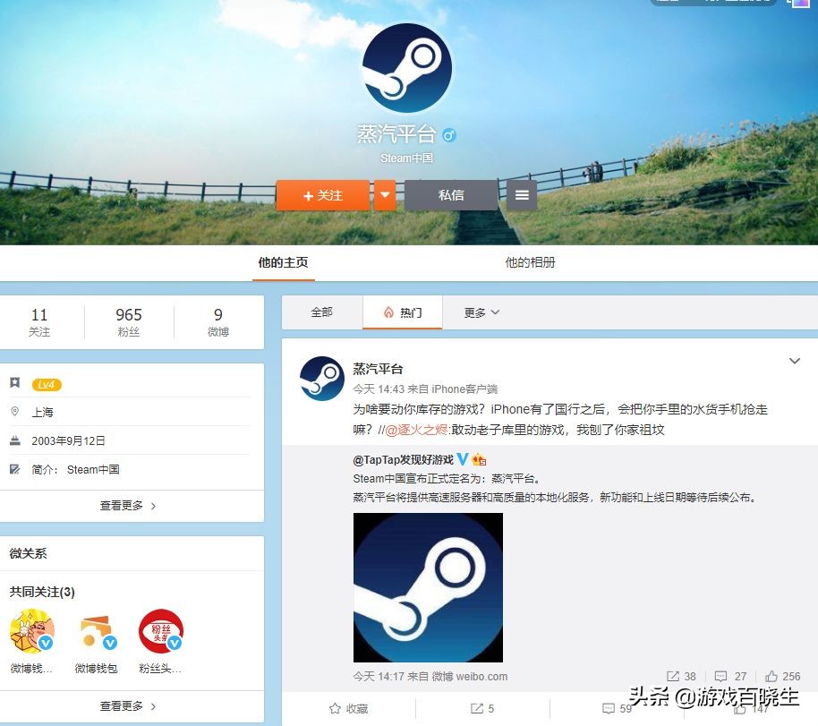Collapse the post via its chevron arrow

click(x=795, y=361)
